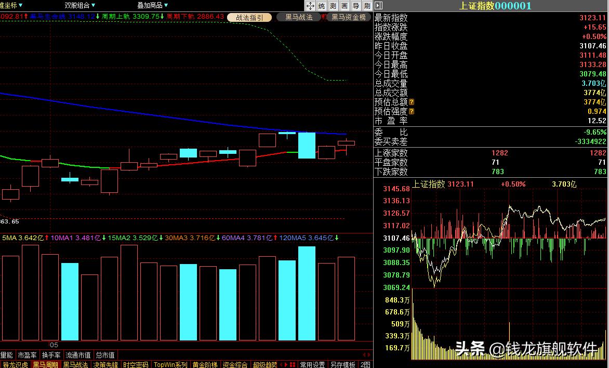This screenshot has height=368, width=609.
Task: Open 常用设置 at the bottom bar
Action: pos(313,364)
